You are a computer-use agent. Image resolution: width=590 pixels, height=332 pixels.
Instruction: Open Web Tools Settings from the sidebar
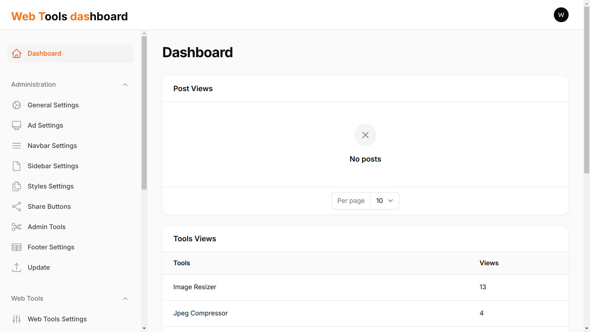[x=57, y=319]
